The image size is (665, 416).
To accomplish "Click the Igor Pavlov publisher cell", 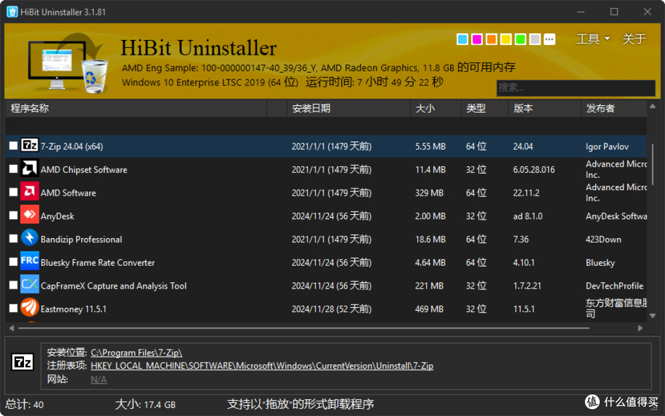I will click(x=607, y=146).
